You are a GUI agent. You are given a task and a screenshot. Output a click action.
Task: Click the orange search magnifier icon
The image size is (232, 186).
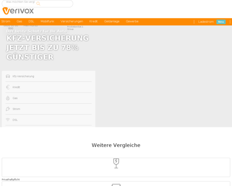[39, 4]
